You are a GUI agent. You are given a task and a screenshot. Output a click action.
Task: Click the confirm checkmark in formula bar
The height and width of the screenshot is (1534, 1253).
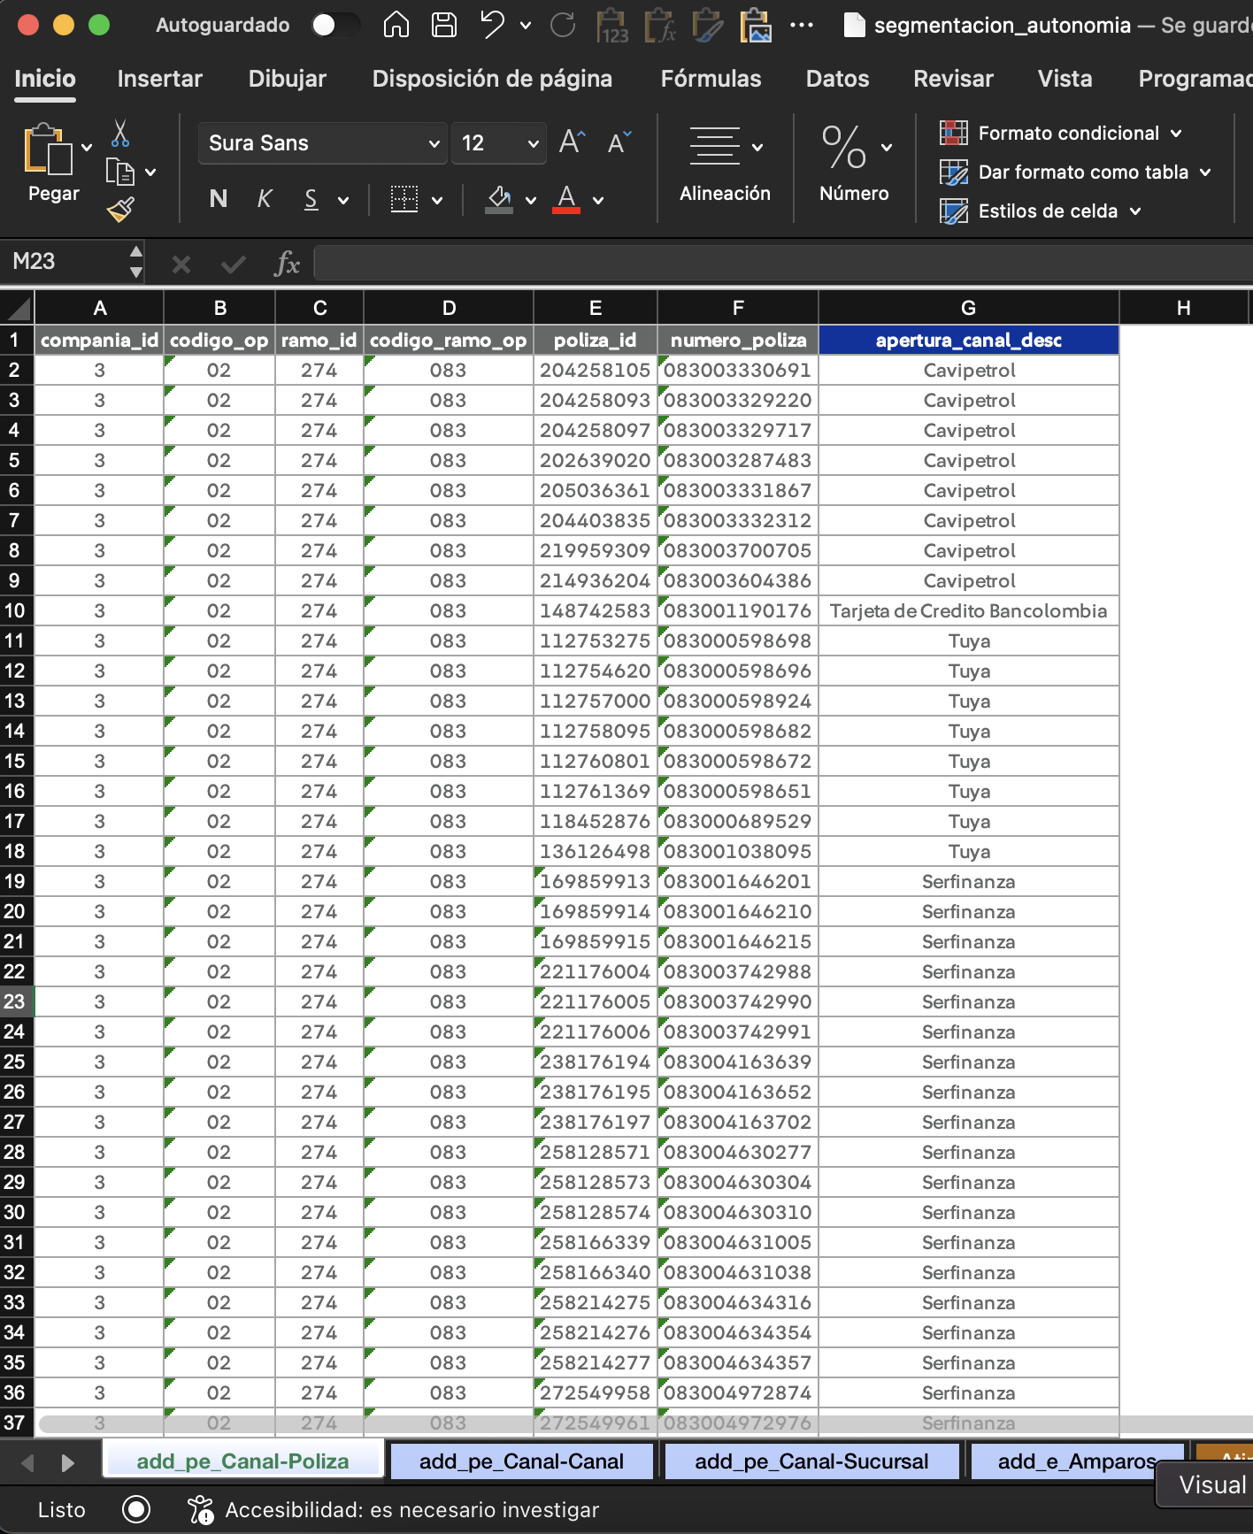click(x=234, y=264)
